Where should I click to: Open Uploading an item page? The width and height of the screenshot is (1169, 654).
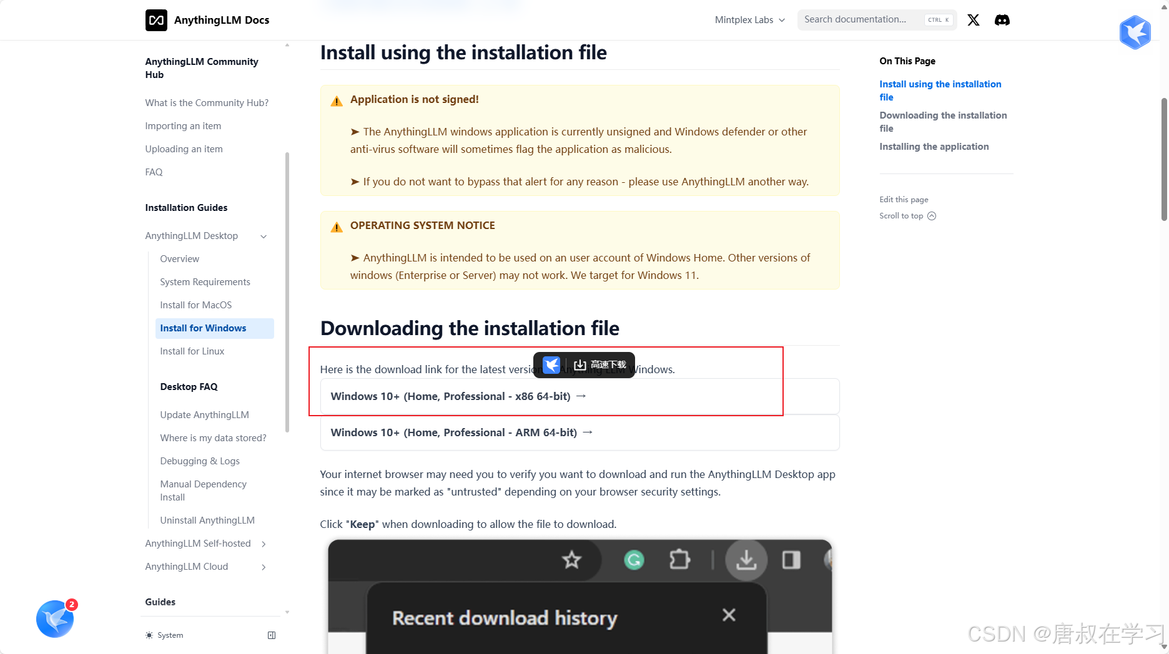coord(184,149)
